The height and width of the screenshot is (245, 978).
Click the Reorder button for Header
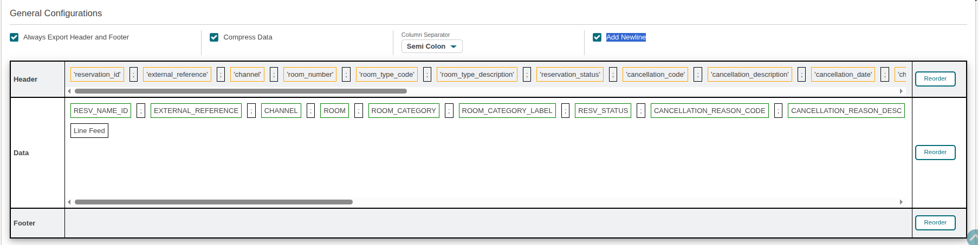935,79
